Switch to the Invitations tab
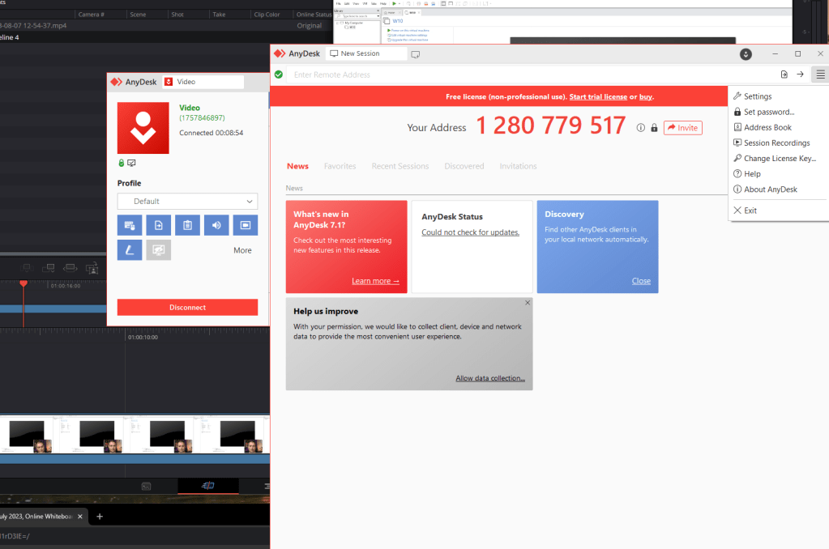This screenshot has height=549, width=829. coord(518,166)
